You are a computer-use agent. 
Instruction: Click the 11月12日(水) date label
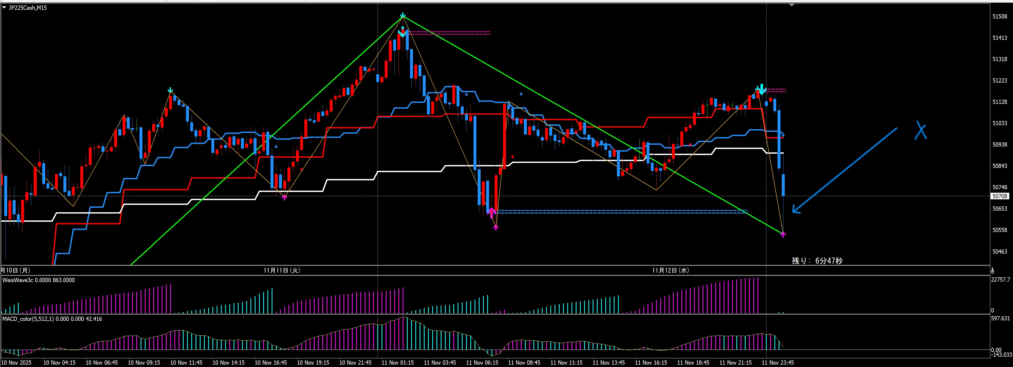pos(670,271)
